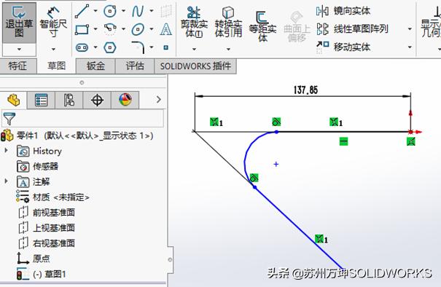This screenshot has width=441, height=287.
Task: Select 原点 (Origin) in tree
Action: pyautogui.click(x=34, y=259)
